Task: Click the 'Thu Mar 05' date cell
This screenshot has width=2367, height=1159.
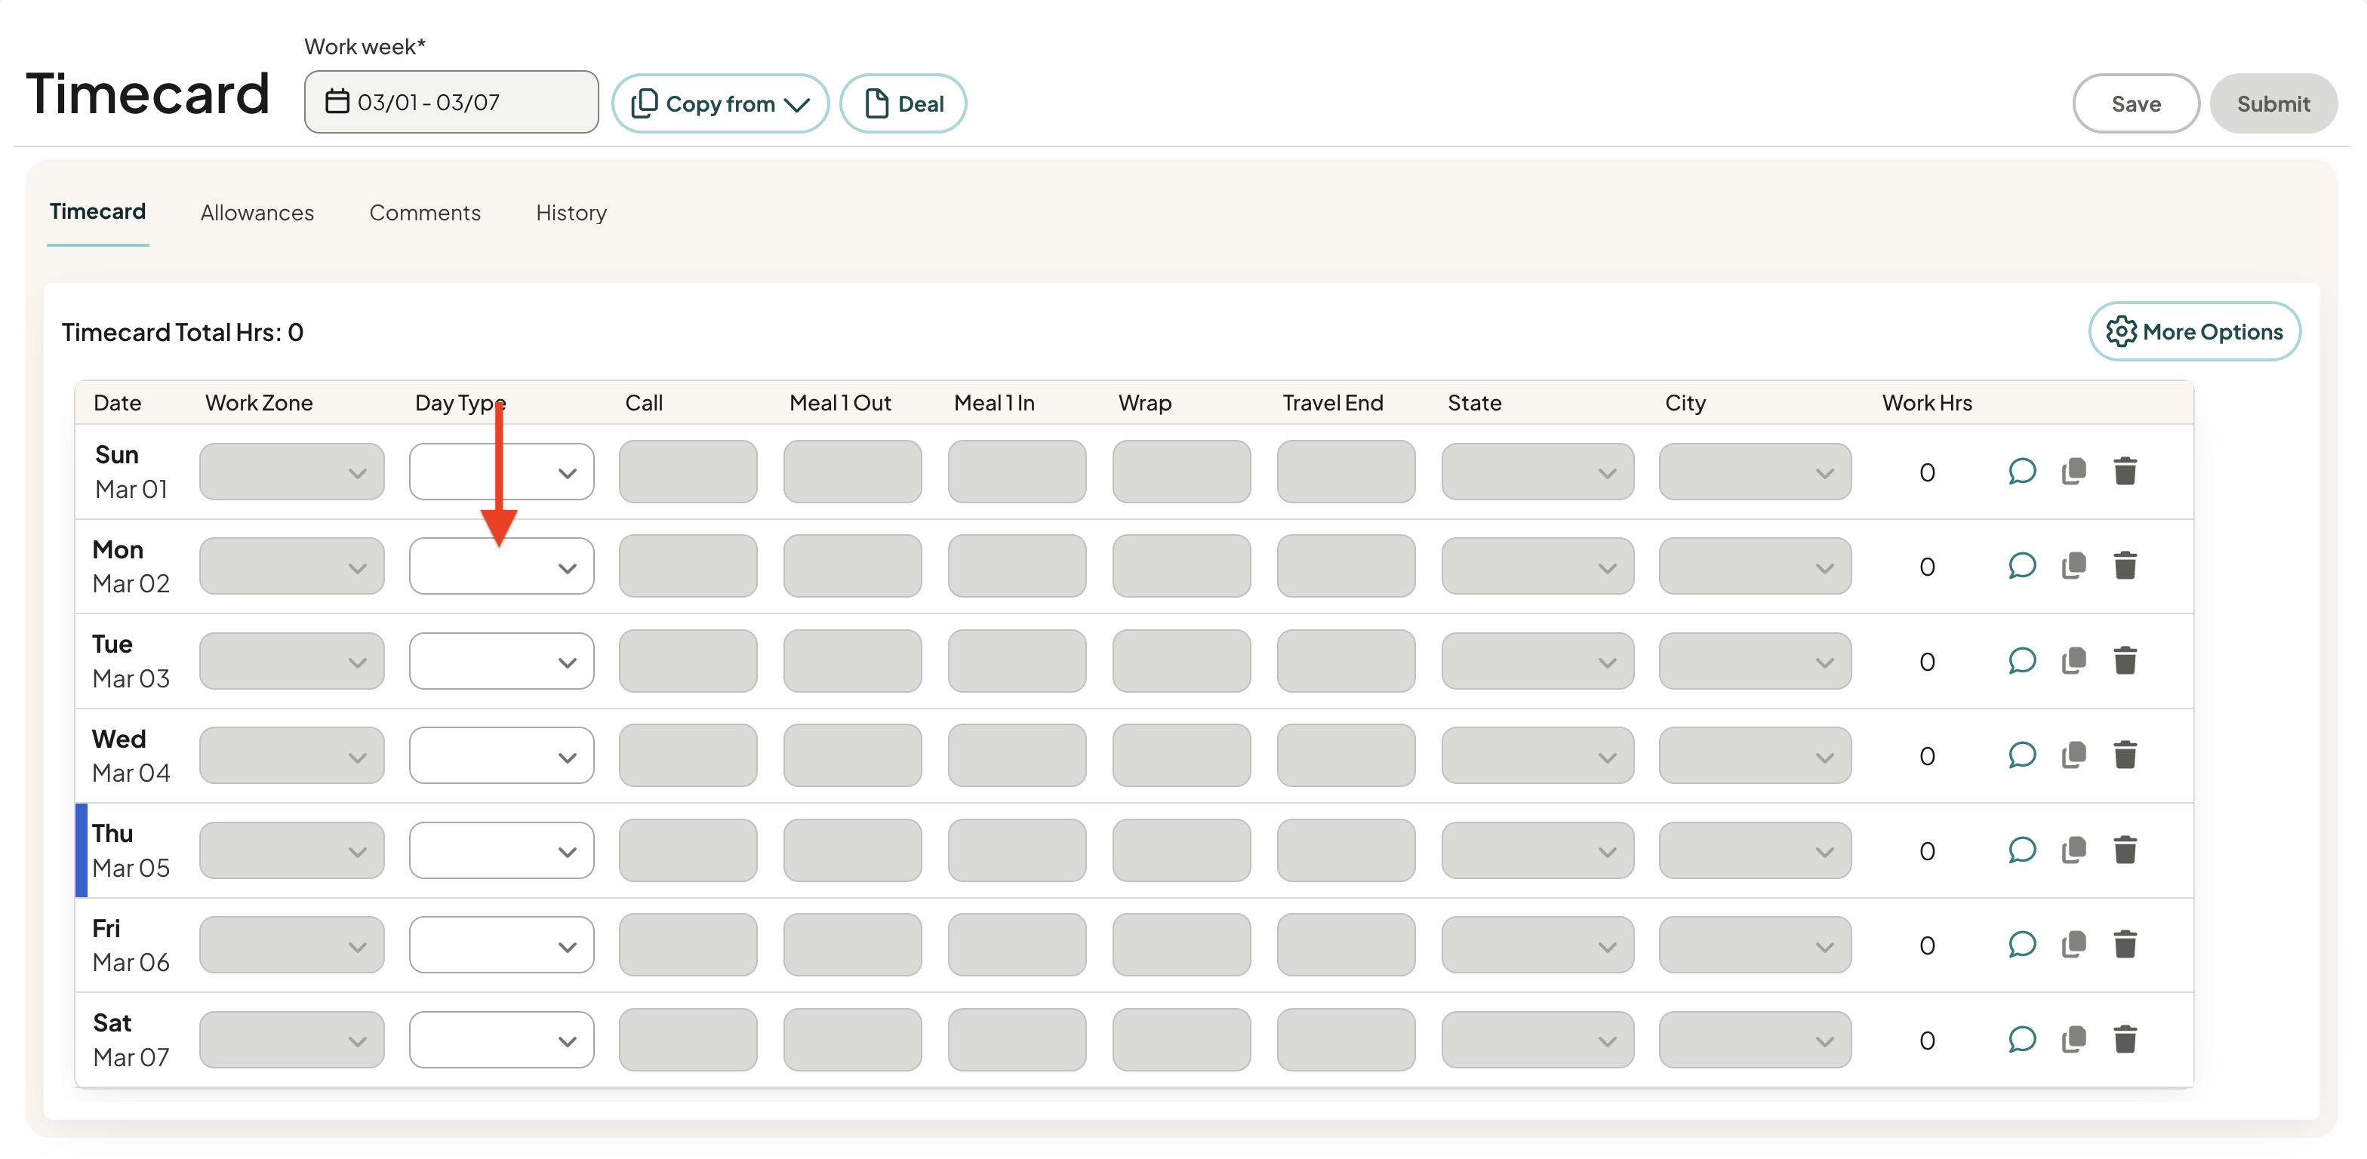Action: pyautogui.click(x=131, y=850)
